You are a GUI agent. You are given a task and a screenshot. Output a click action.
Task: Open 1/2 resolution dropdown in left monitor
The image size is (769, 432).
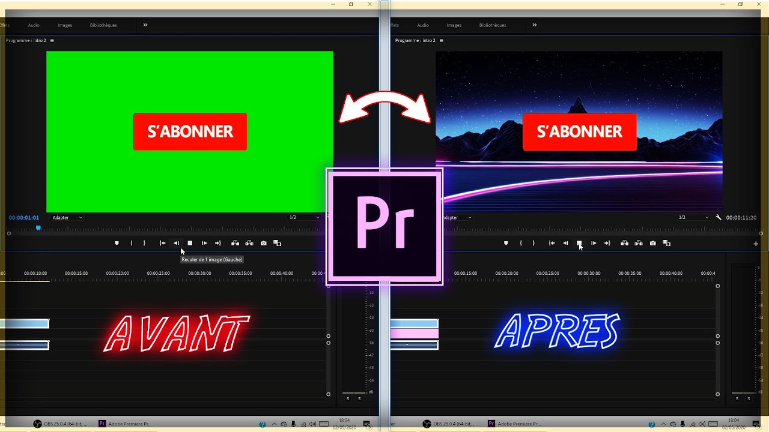pos(304,217)
